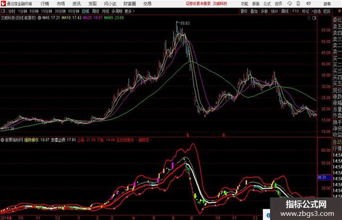Click the 游客 user account label
The width and height of the screenshot is (342, 220).
(327, 4)
